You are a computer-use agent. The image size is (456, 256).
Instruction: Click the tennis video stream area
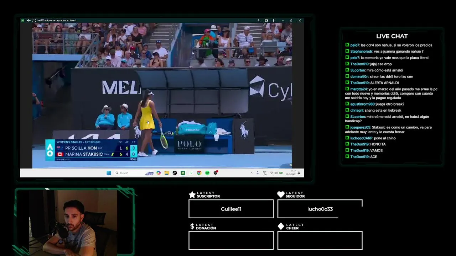tap(162, 95)
